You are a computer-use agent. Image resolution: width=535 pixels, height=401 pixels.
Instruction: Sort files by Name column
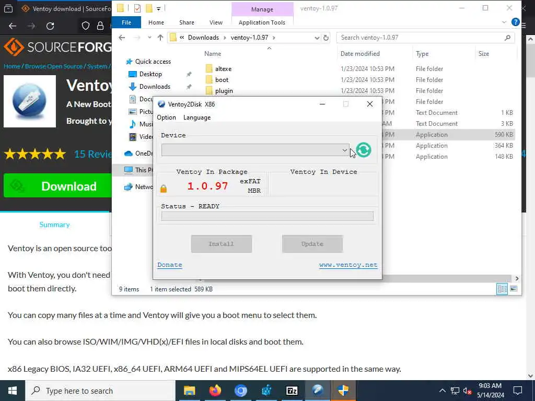point(213,54)
